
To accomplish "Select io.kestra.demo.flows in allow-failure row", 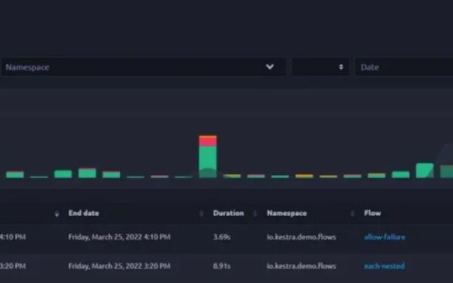I will 301,237.
